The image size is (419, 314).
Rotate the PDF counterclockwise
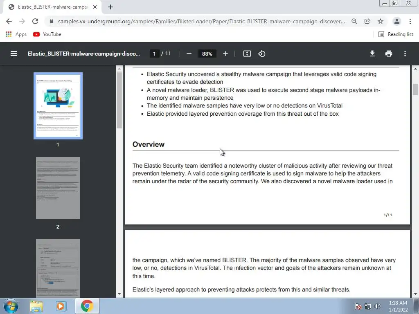pos(261,54)
